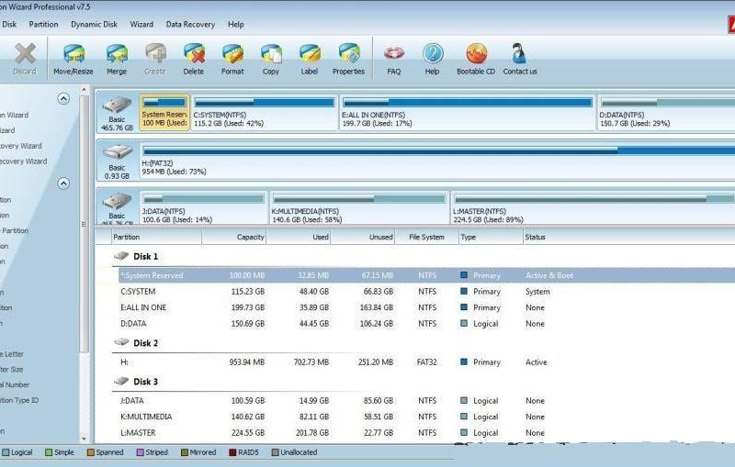Open the Disk menu
This screenshot has width=735, height=467.
click(x=9, y=25)
